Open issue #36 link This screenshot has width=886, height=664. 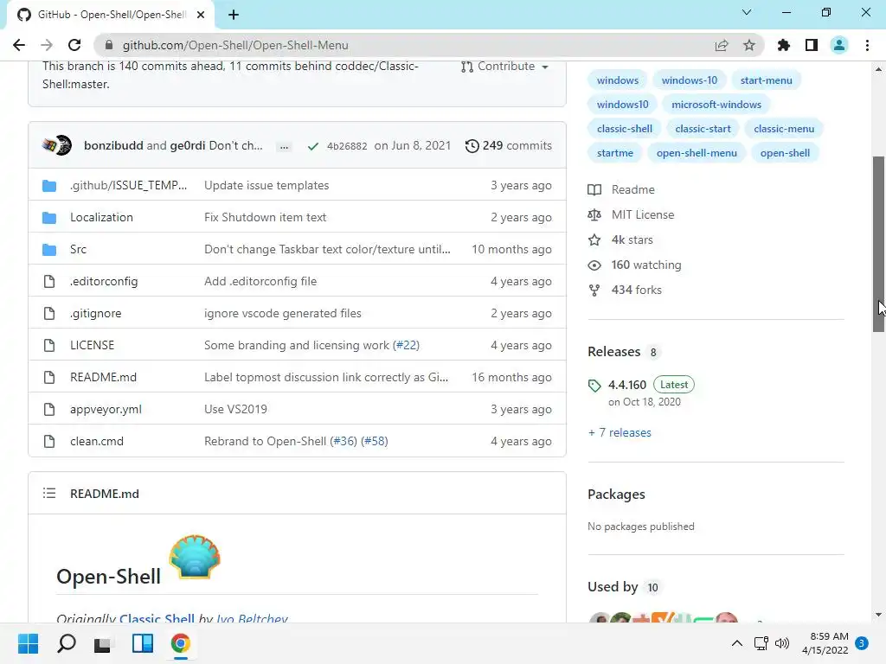(x=343, y=441)
